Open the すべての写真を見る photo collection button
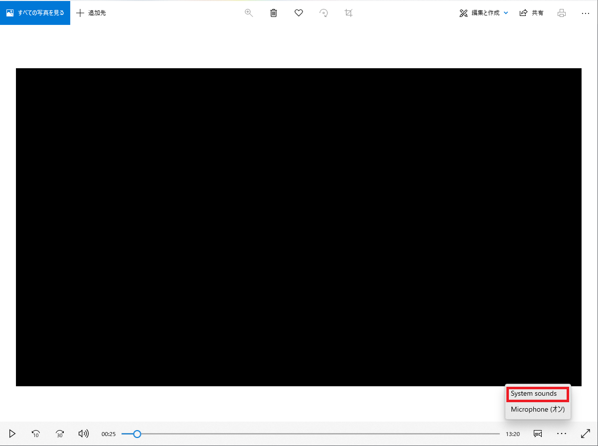The height and width of the screenshot is (446, 598). click(35, 13)
